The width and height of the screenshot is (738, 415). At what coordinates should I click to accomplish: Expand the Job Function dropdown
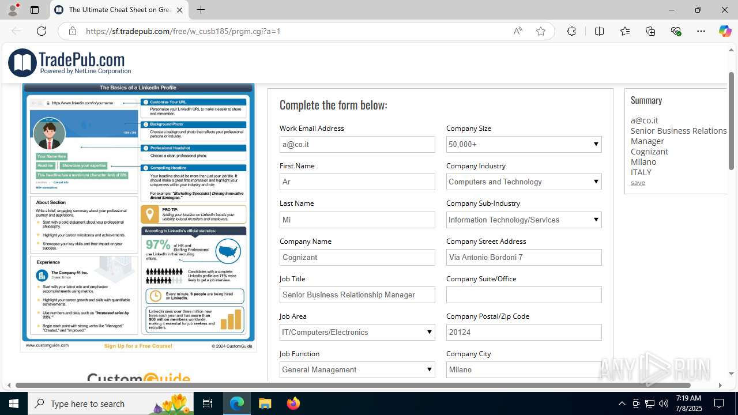pyautogui.click(x=357, y=369)
